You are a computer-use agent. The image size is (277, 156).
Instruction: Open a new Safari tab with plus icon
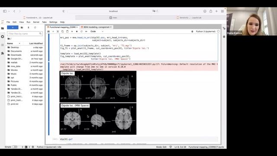[216, 11]
